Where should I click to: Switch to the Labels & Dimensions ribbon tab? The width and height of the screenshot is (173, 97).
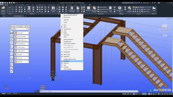click(41, 5)
